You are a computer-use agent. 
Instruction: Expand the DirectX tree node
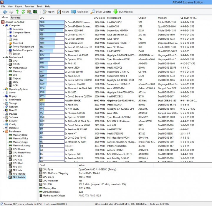tap(3, 110)
